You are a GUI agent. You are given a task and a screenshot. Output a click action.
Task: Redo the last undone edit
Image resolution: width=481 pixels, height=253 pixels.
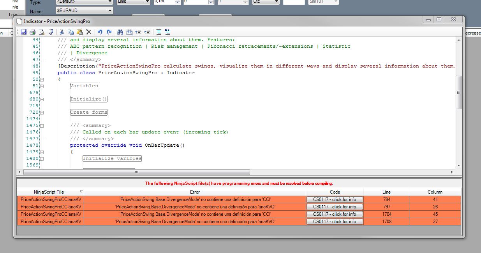(109, 32)
